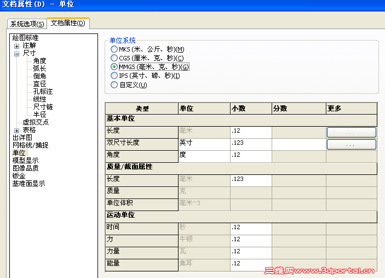385x278 pixels.
Task: Click the greyed 牛顿 unit cell
Action: click(204, 241)
